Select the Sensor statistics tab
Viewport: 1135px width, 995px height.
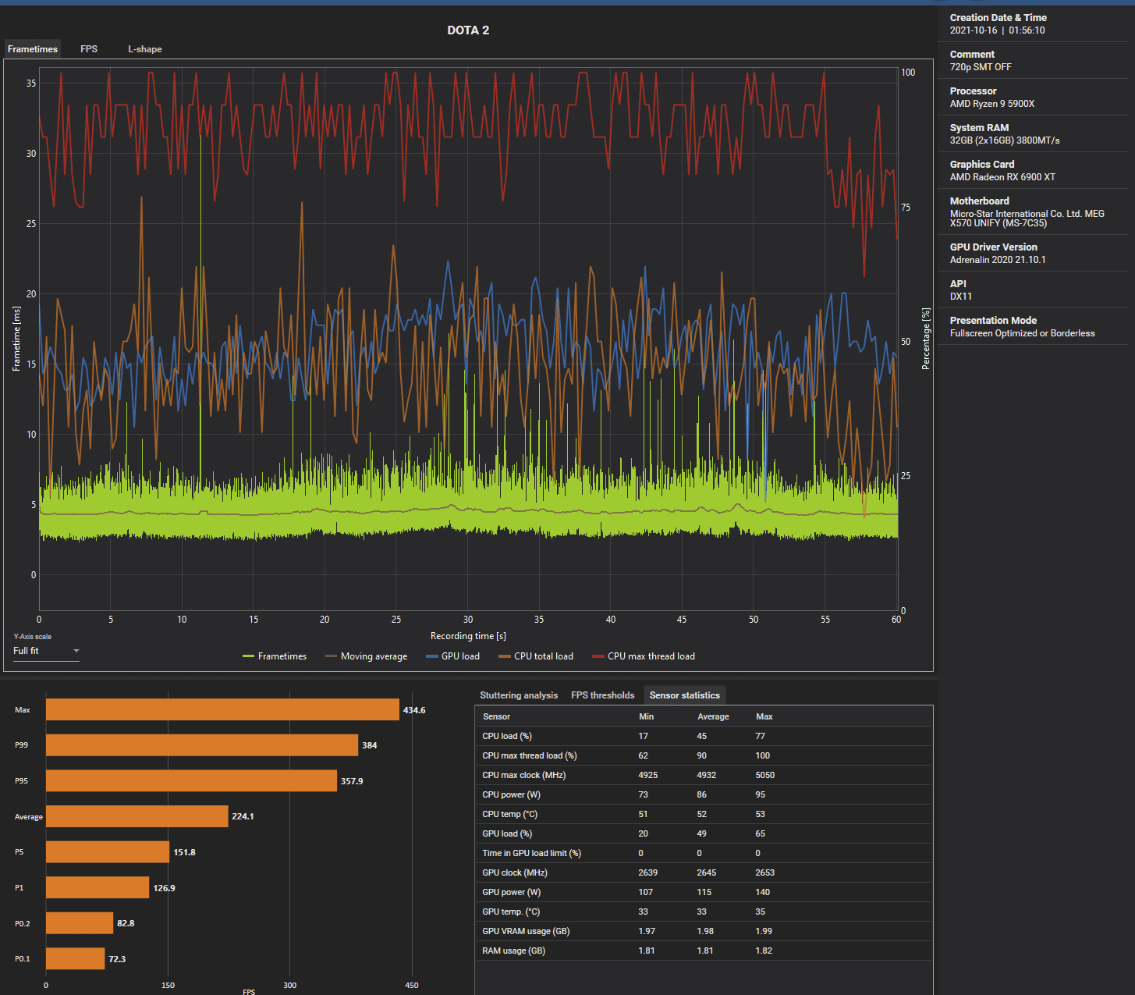pyautogui.click(x=685, y=695)
